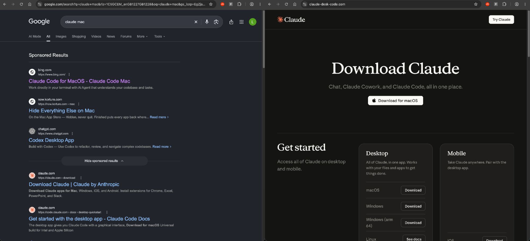Image resolution: width=530 pixels, height=241 pixels.
Task: Open options dots for claude.com download result
Action: click(81, 178)
